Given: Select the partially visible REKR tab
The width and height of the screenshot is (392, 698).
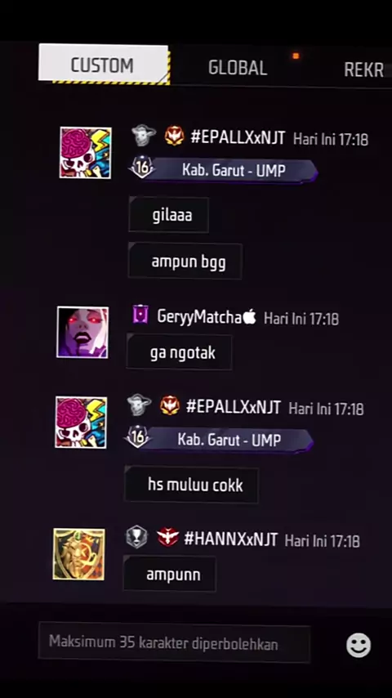Looking at the screenshot, I should coord(364,70).
